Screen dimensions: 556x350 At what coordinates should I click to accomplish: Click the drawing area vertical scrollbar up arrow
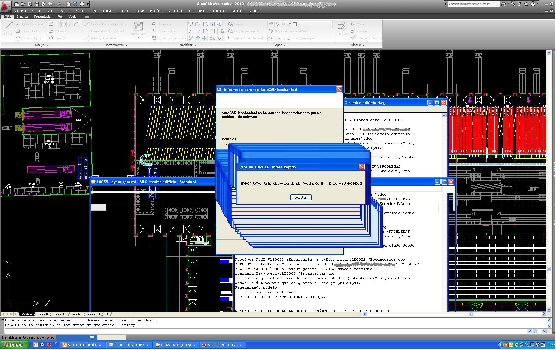[x=549, y=53]
